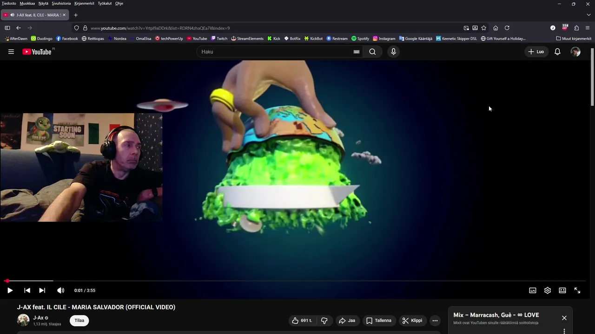The width and height of the screenshot is (595, 334).
Task: Open the player settings gear
Action: click(x=548, y=290)
